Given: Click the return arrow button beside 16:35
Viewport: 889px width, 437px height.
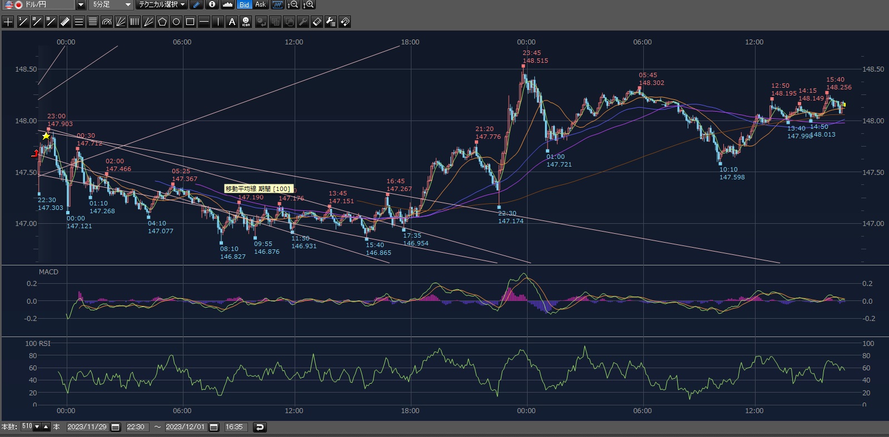Looking at the screenshot, I should (x=260, y=427).
